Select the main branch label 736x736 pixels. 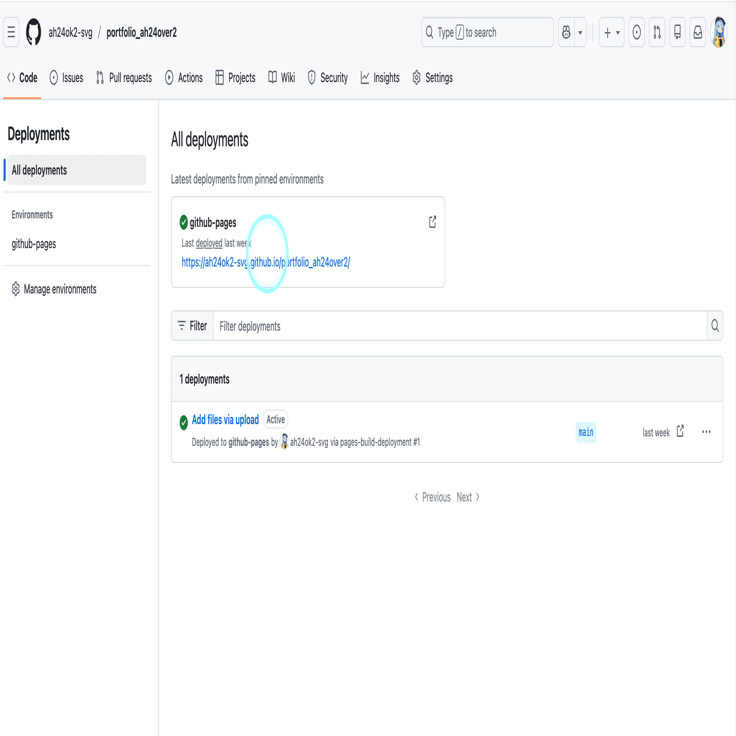[586, 432]
